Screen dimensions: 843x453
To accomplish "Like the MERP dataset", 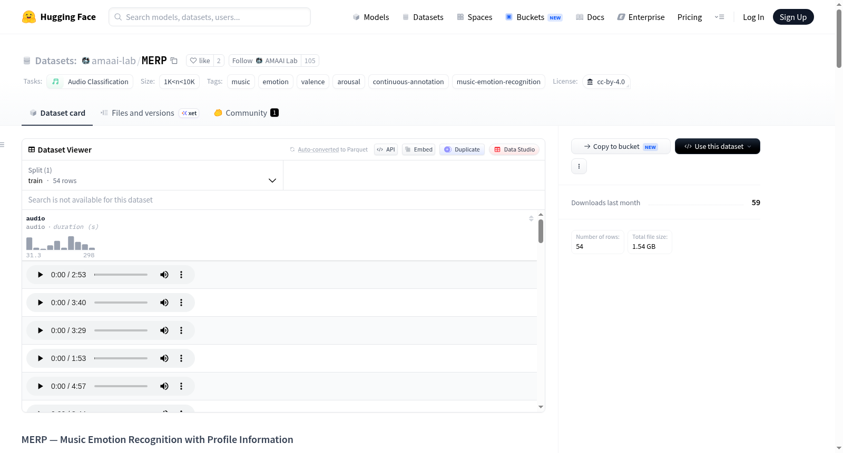I will click(x=200, y=61).
